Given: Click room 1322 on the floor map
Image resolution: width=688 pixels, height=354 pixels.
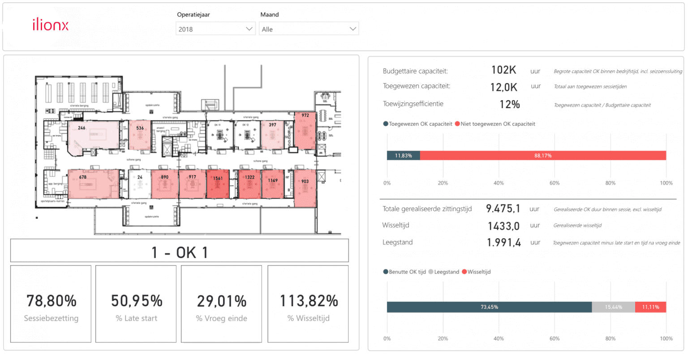Looking at the screenshot, I should point(249,184).
